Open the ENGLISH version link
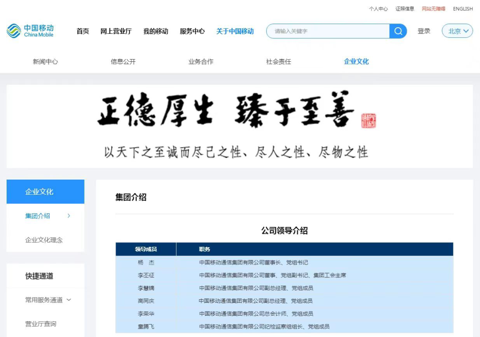Screen dimensions: 480x337 coord(462,8)
